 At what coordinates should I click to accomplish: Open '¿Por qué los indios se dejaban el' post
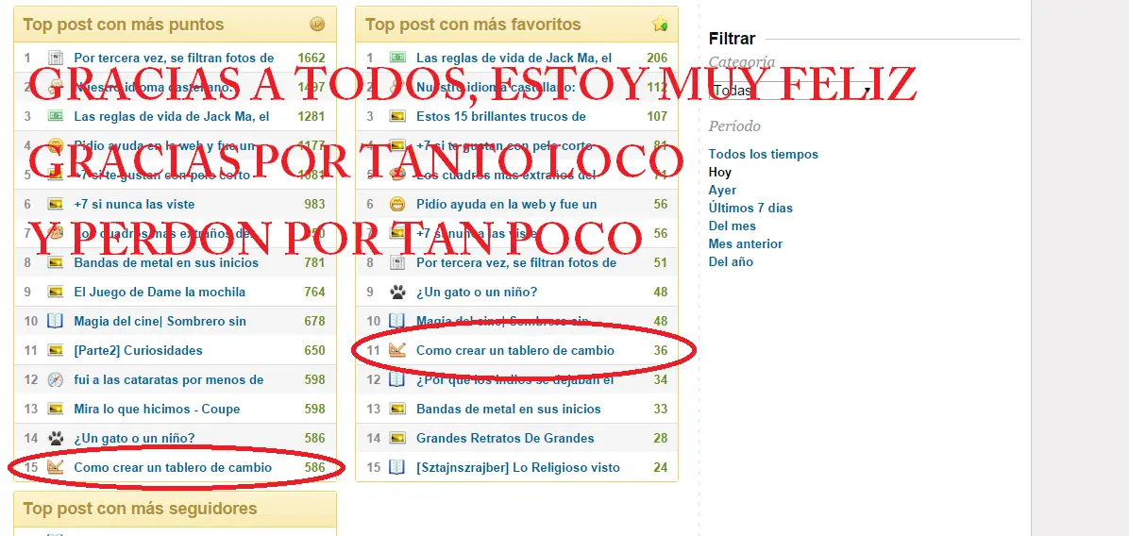tap(514, 380)
